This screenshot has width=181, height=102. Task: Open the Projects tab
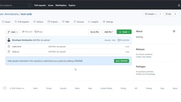click(x=53, y=22)
